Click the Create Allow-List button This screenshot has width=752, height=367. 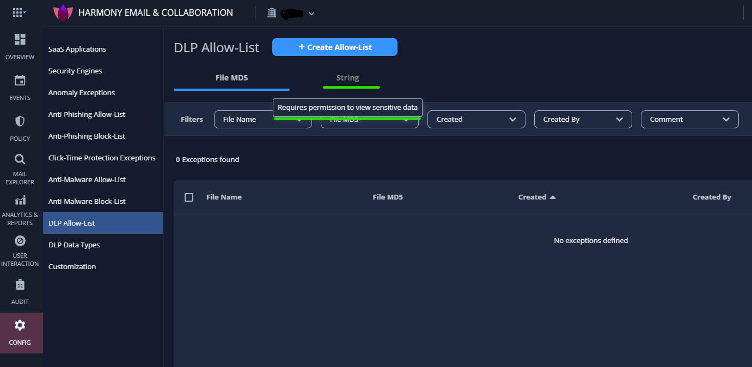[x=334, y=47]
